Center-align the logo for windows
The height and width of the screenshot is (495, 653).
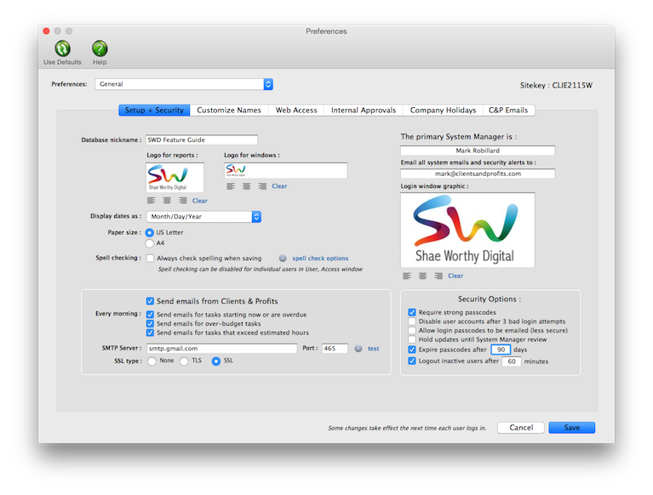coord(245,186)
